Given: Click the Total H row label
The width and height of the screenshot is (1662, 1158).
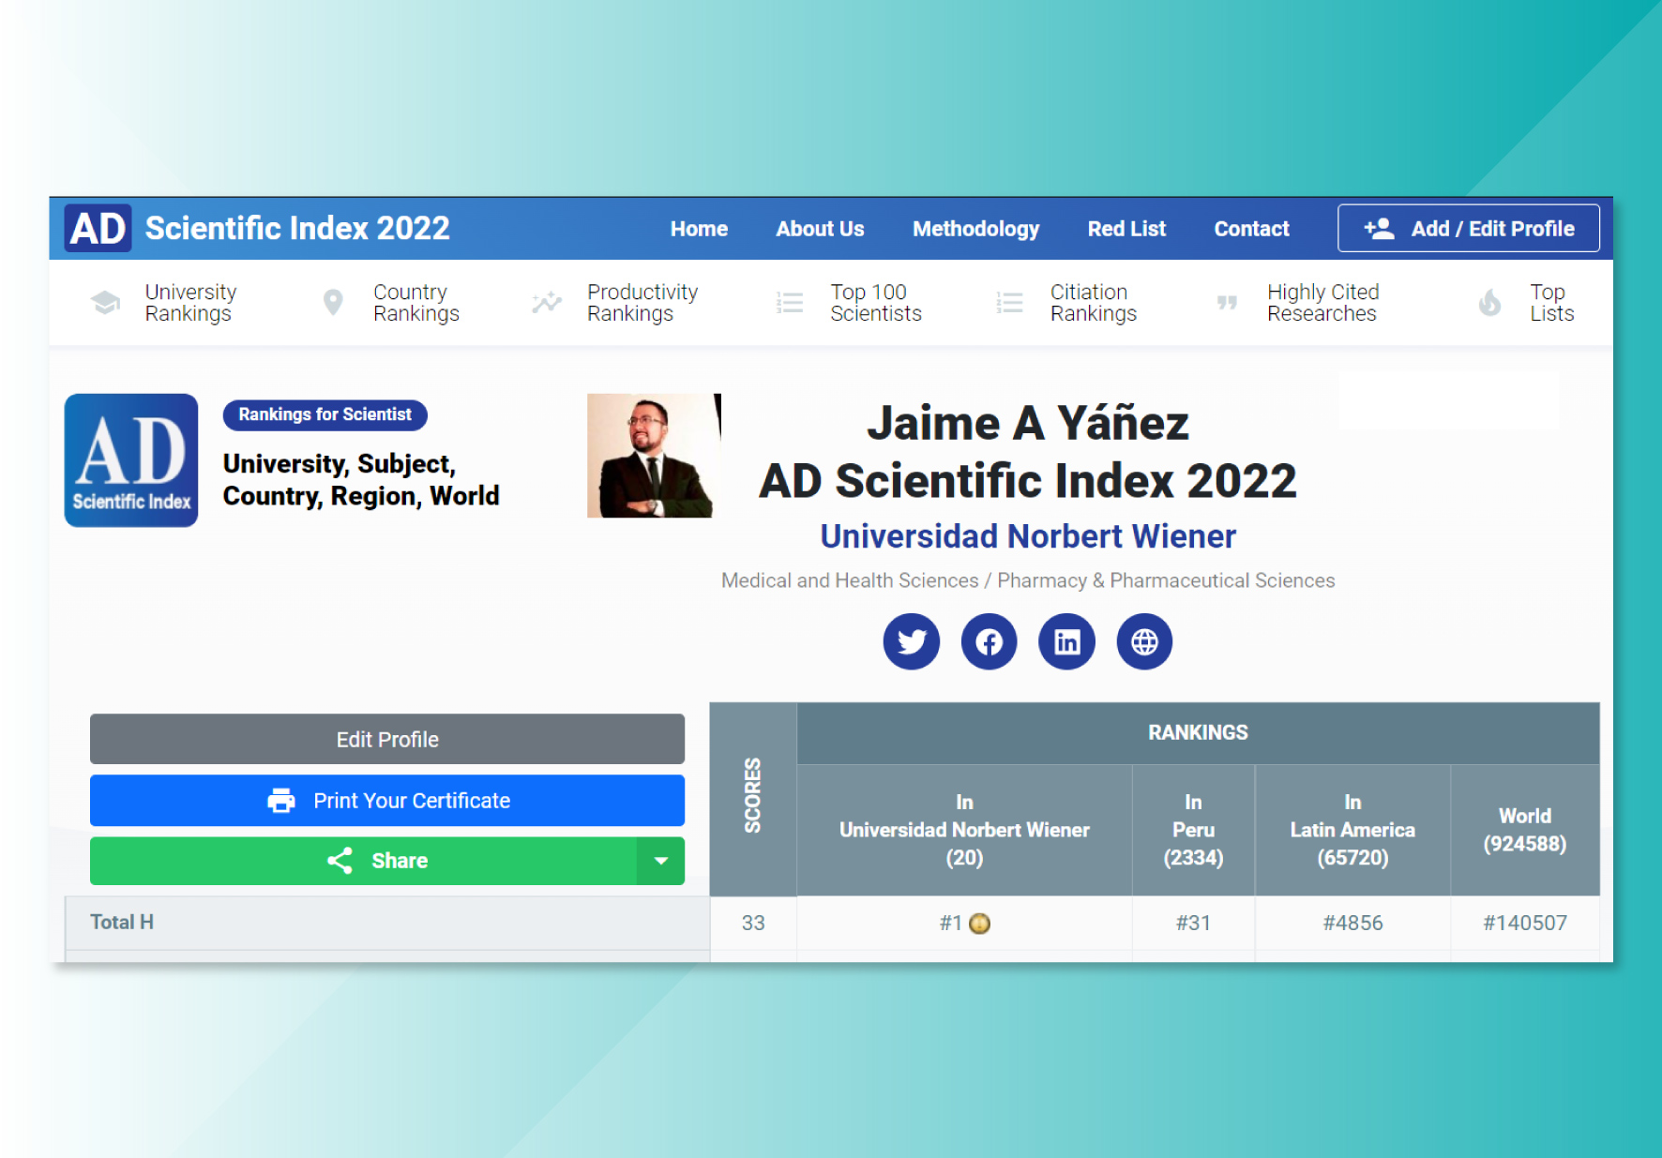Looking at the screenshot, I should click(122, 923).
